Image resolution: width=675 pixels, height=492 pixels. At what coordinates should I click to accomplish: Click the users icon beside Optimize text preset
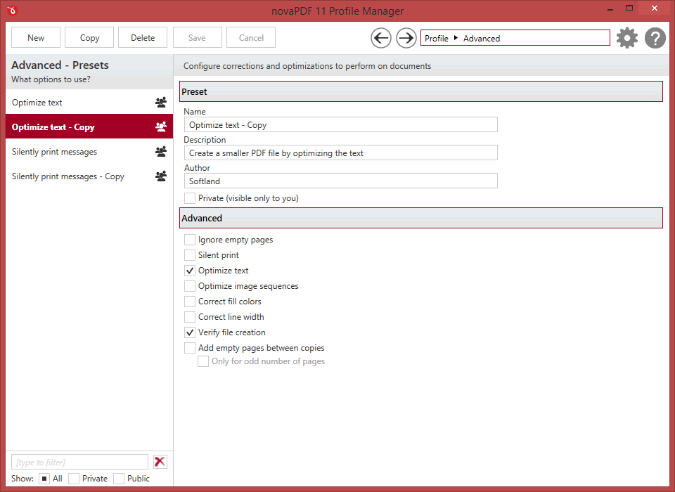(161, 103)
